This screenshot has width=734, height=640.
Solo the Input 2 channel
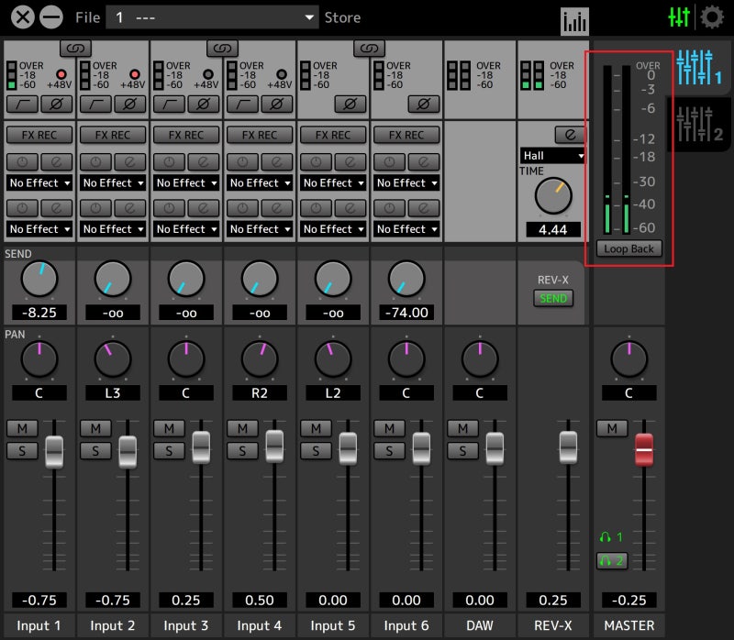95,451
